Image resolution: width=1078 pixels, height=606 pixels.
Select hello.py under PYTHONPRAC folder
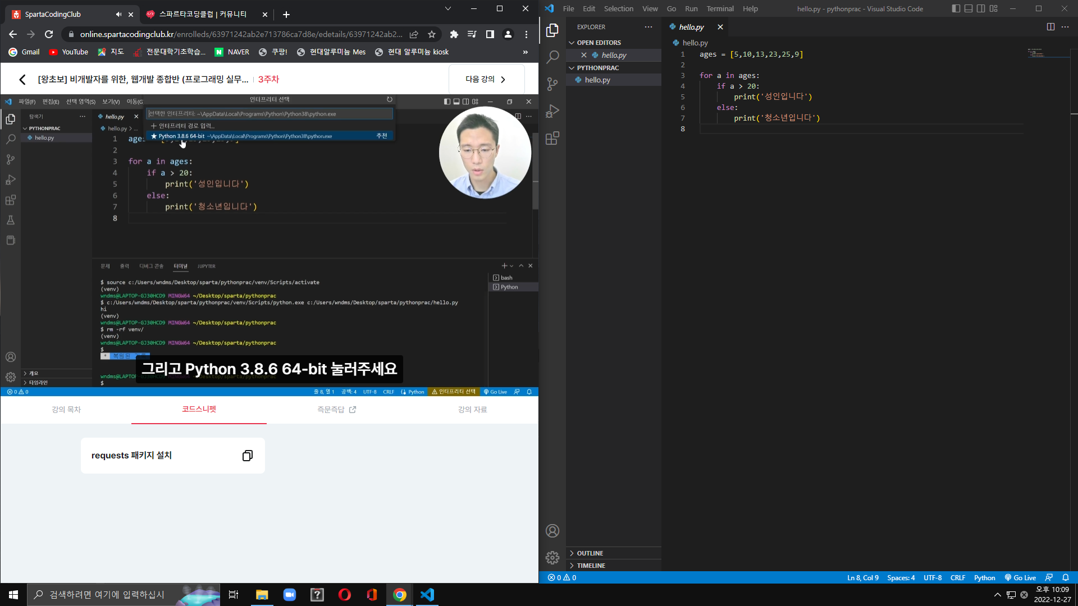pyautogui.click(x=597, y=80)
